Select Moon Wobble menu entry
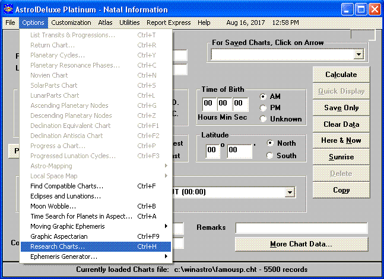384x279 pixels. tap(96, 206)
